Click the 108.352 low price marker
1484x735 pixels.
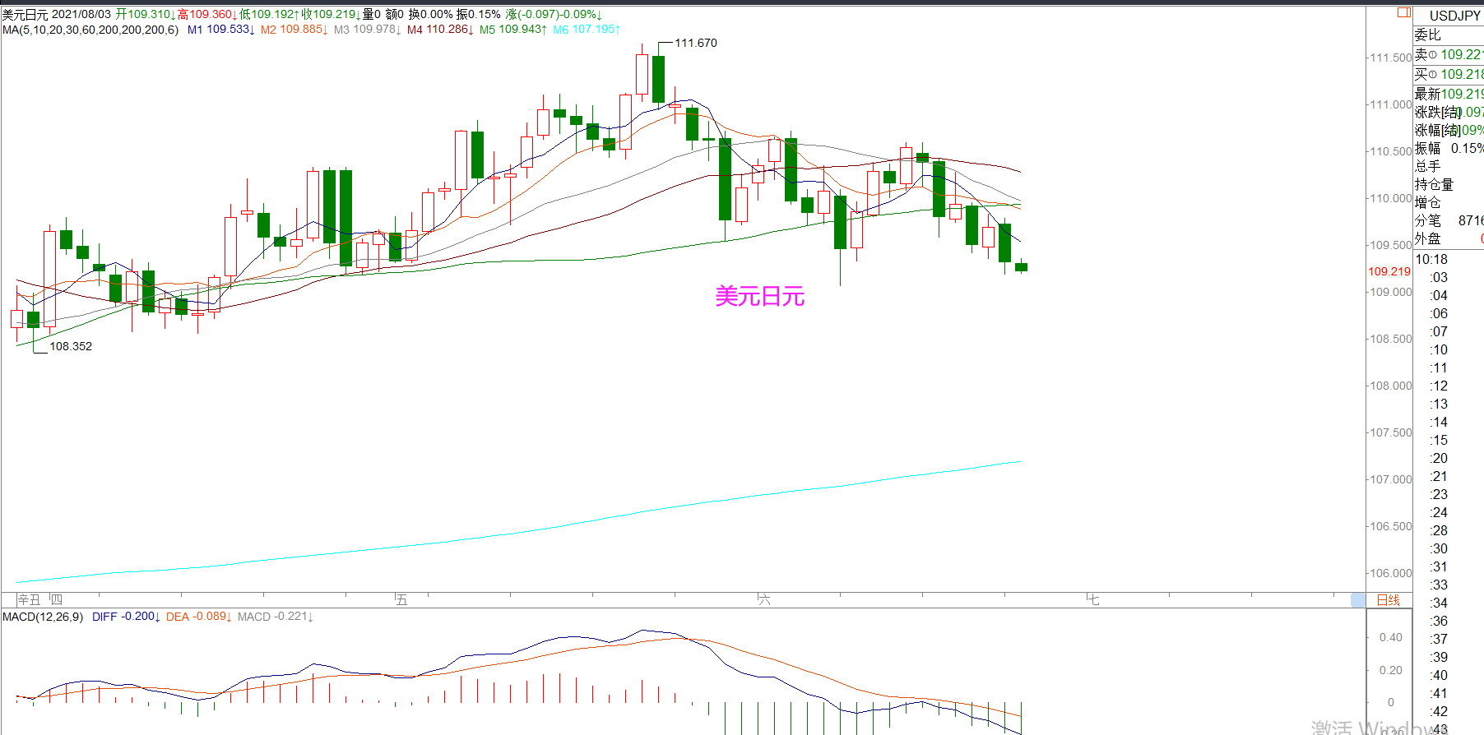click(x=71, y=346)
